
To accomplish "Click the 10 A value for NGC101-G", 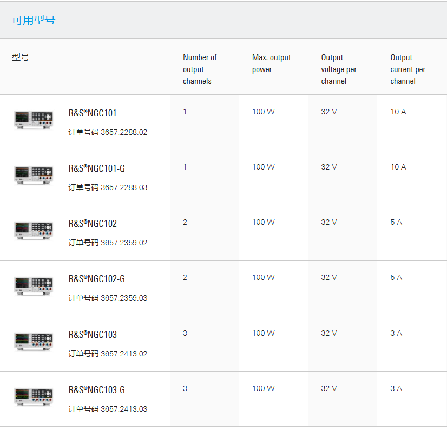I will point(398,167).
